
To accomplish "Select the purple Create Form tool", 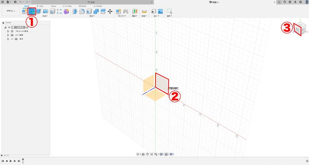I will point(66,11).
